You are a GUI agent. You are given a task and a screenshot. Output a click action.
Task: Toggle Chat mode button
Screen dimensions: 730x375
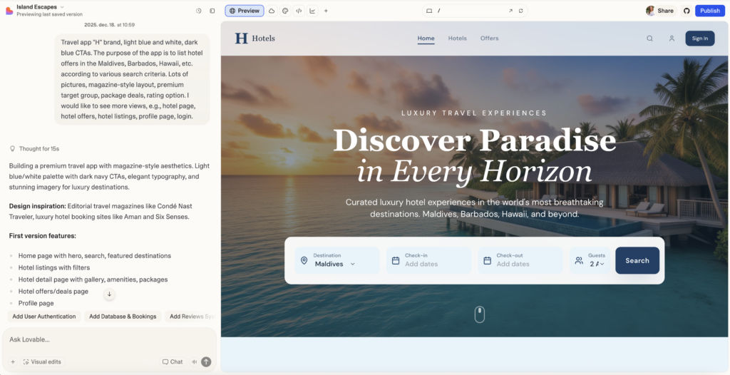tap(173, 361)
